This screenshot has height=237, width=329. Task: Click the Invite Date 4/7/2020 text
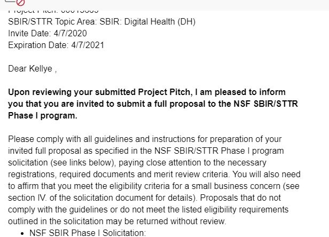tap(48, 33)
